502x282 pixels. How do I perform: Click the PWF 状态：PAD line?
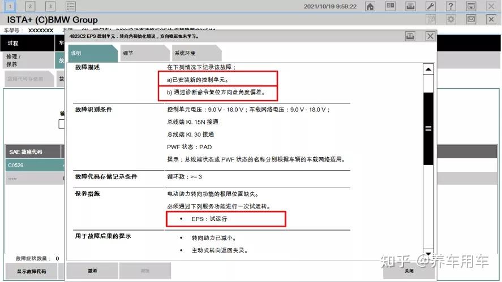pos(189,147)
